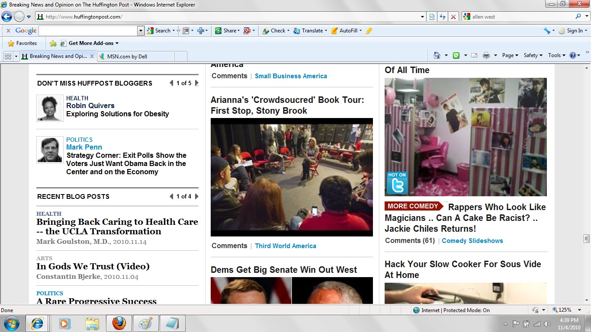Image resolution: width=591 pixels, height=332 pixels.
Task: Toggle Compatibility View icon
Action: (431, 17)
